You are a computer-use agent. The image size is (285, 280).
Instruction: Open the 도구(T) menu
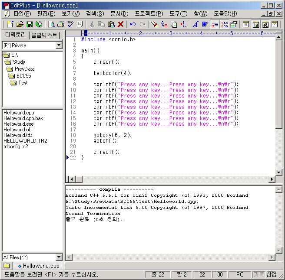coord(178,14)
